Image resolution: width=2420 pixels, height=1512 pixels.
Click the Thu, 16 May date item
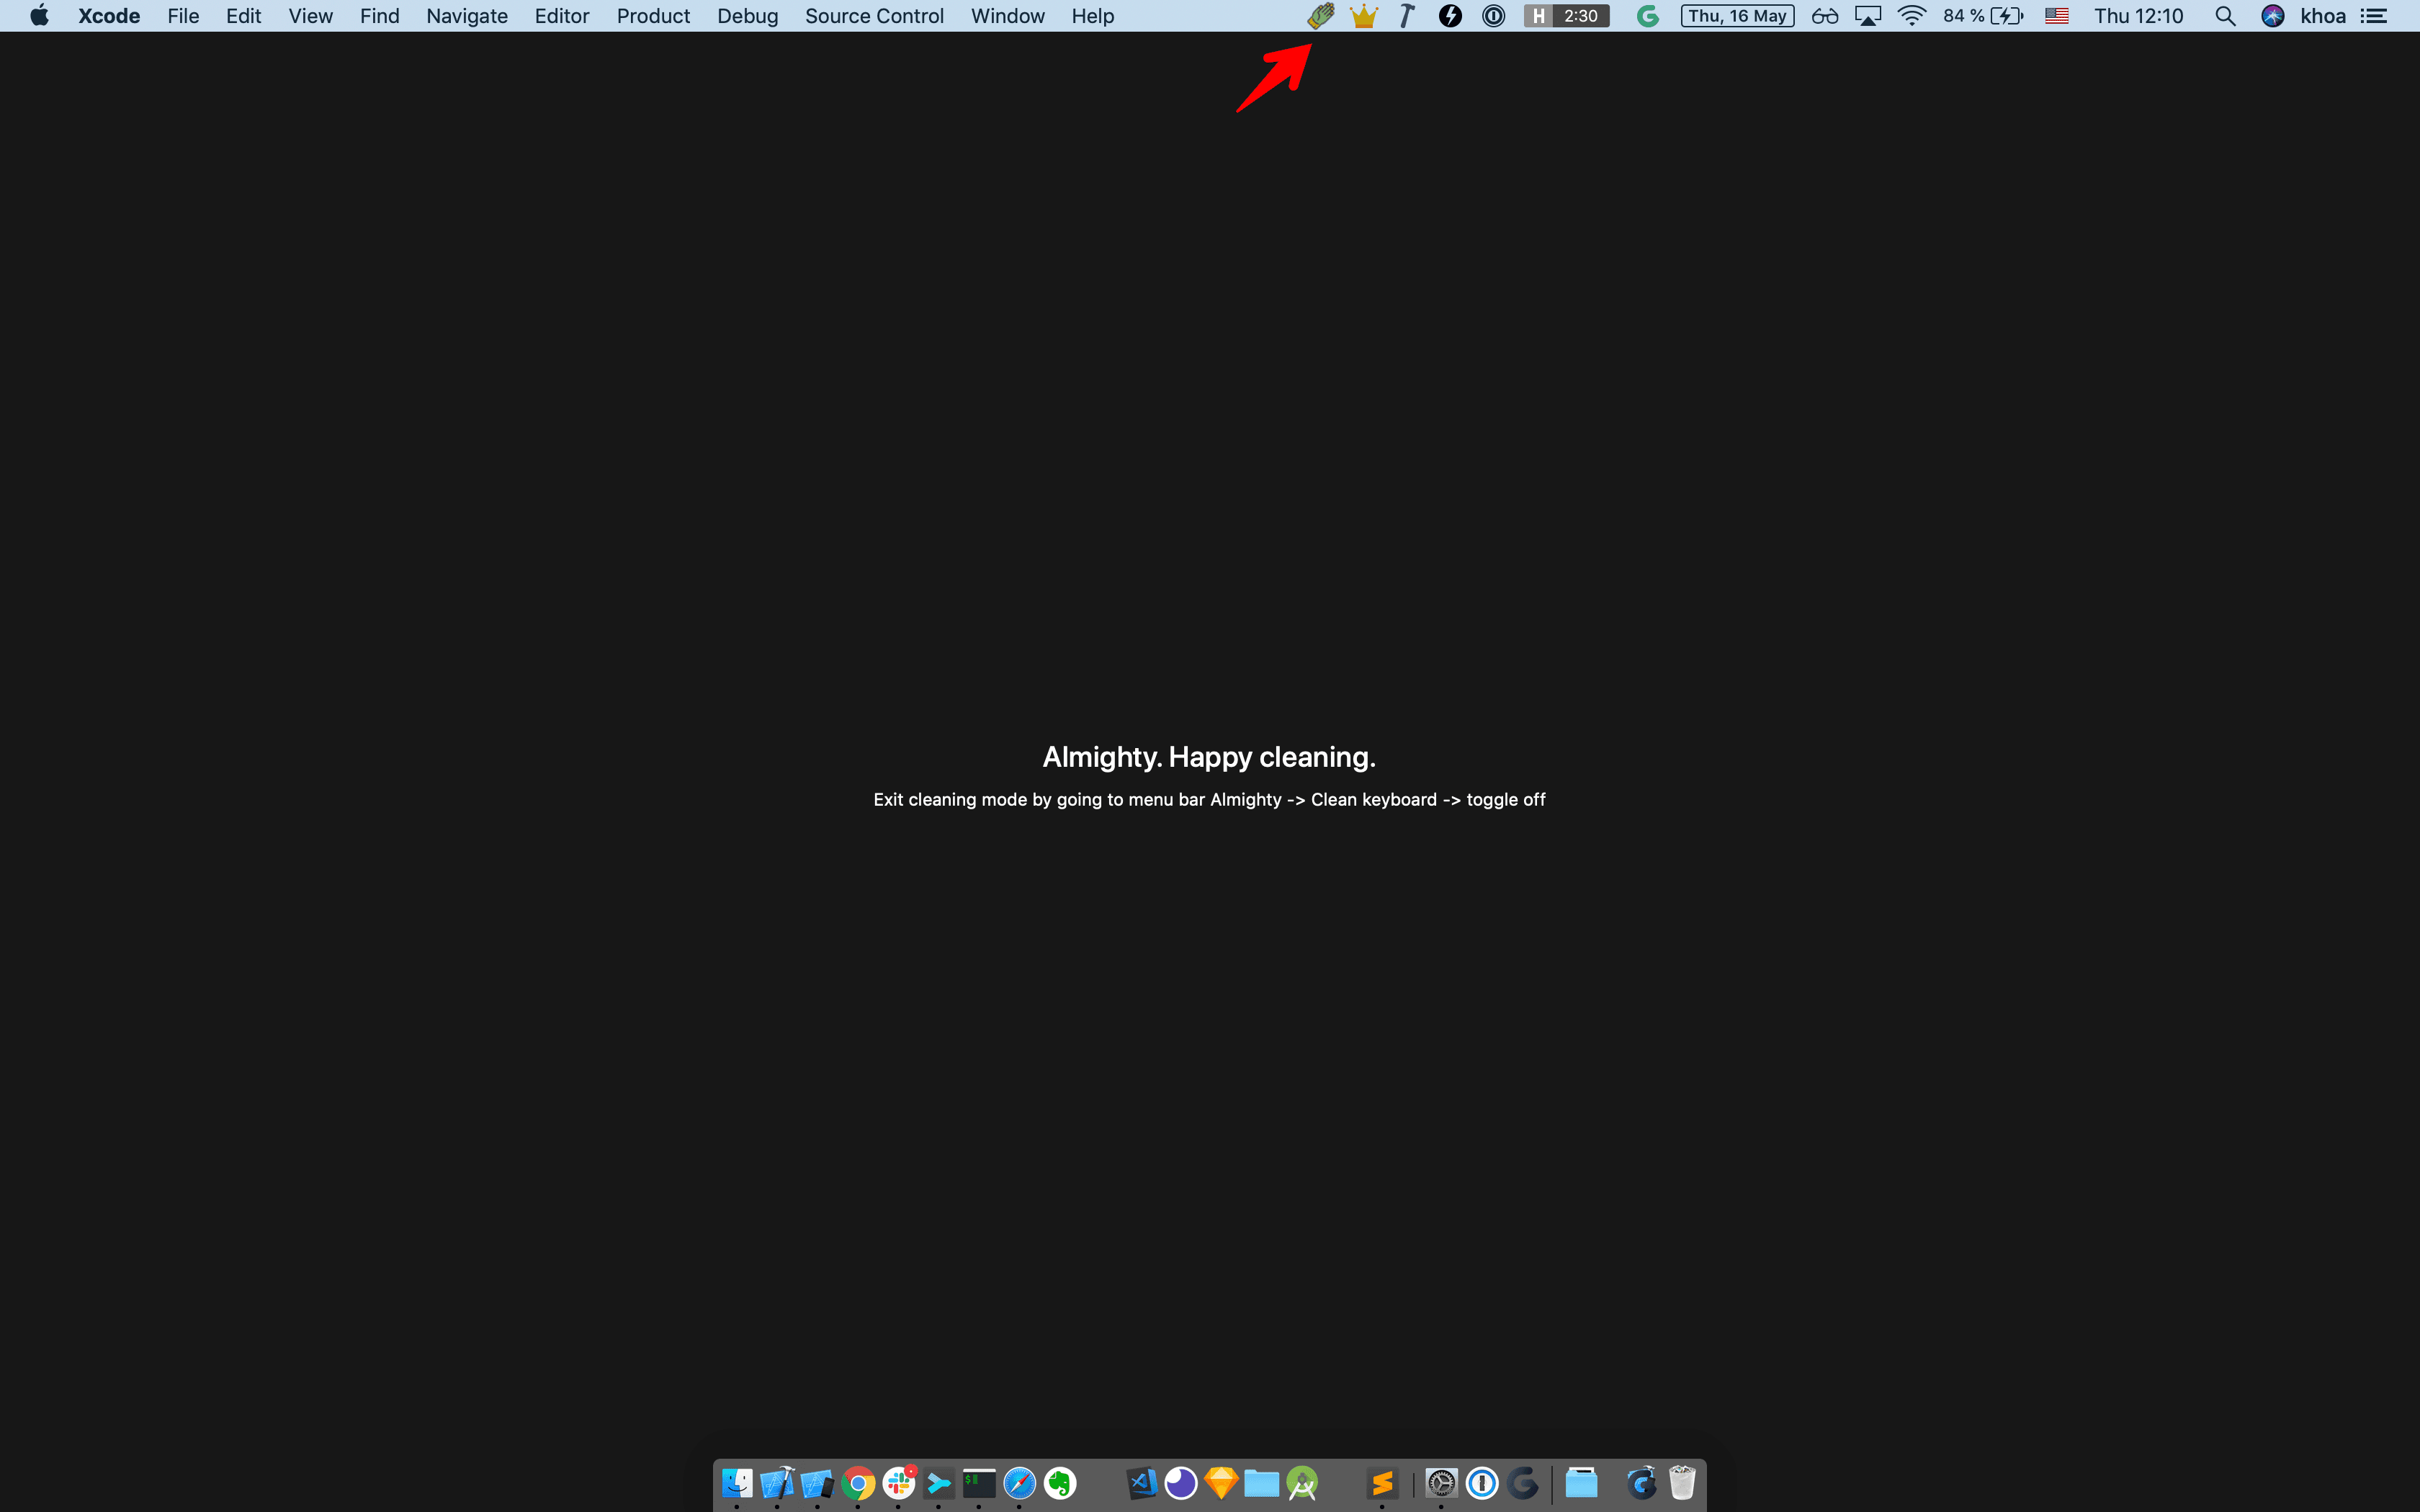coord(1737,16)
